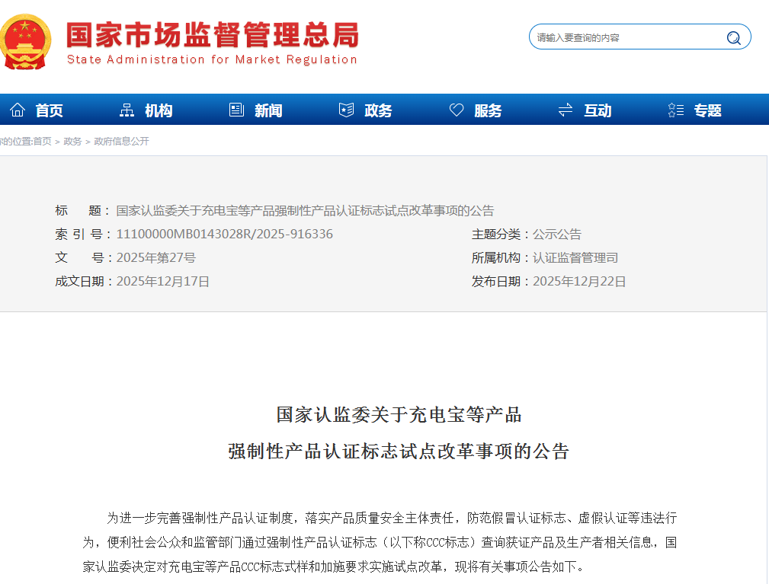Click the heart icon beside 服务
The height and width of the screenshot is (584, 769).
pos(456,109)
